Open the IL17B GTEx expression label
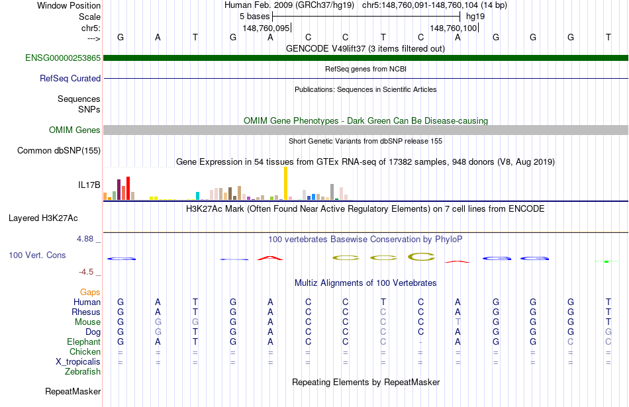The image size is (629, 407). tap(89, 185)
